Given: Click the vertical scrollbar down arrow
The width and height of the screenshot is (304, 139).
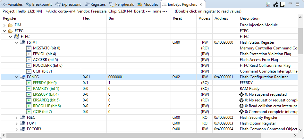Looking at the screenshot, I should click(300, 130).
